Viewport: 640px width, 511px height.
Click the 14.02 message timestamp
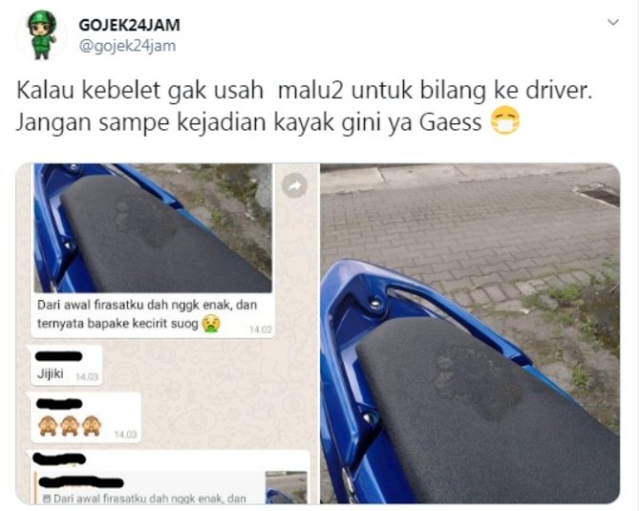coord(261,330)
